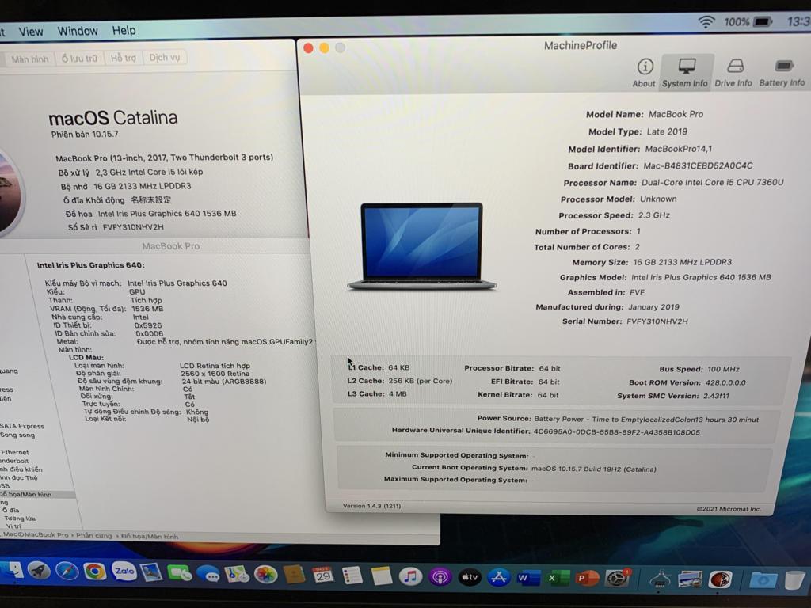Viewport: 811px width, 608px height.
Task: Open Messages from the dock
Action: pyautogui.click(x=208, y=574)
